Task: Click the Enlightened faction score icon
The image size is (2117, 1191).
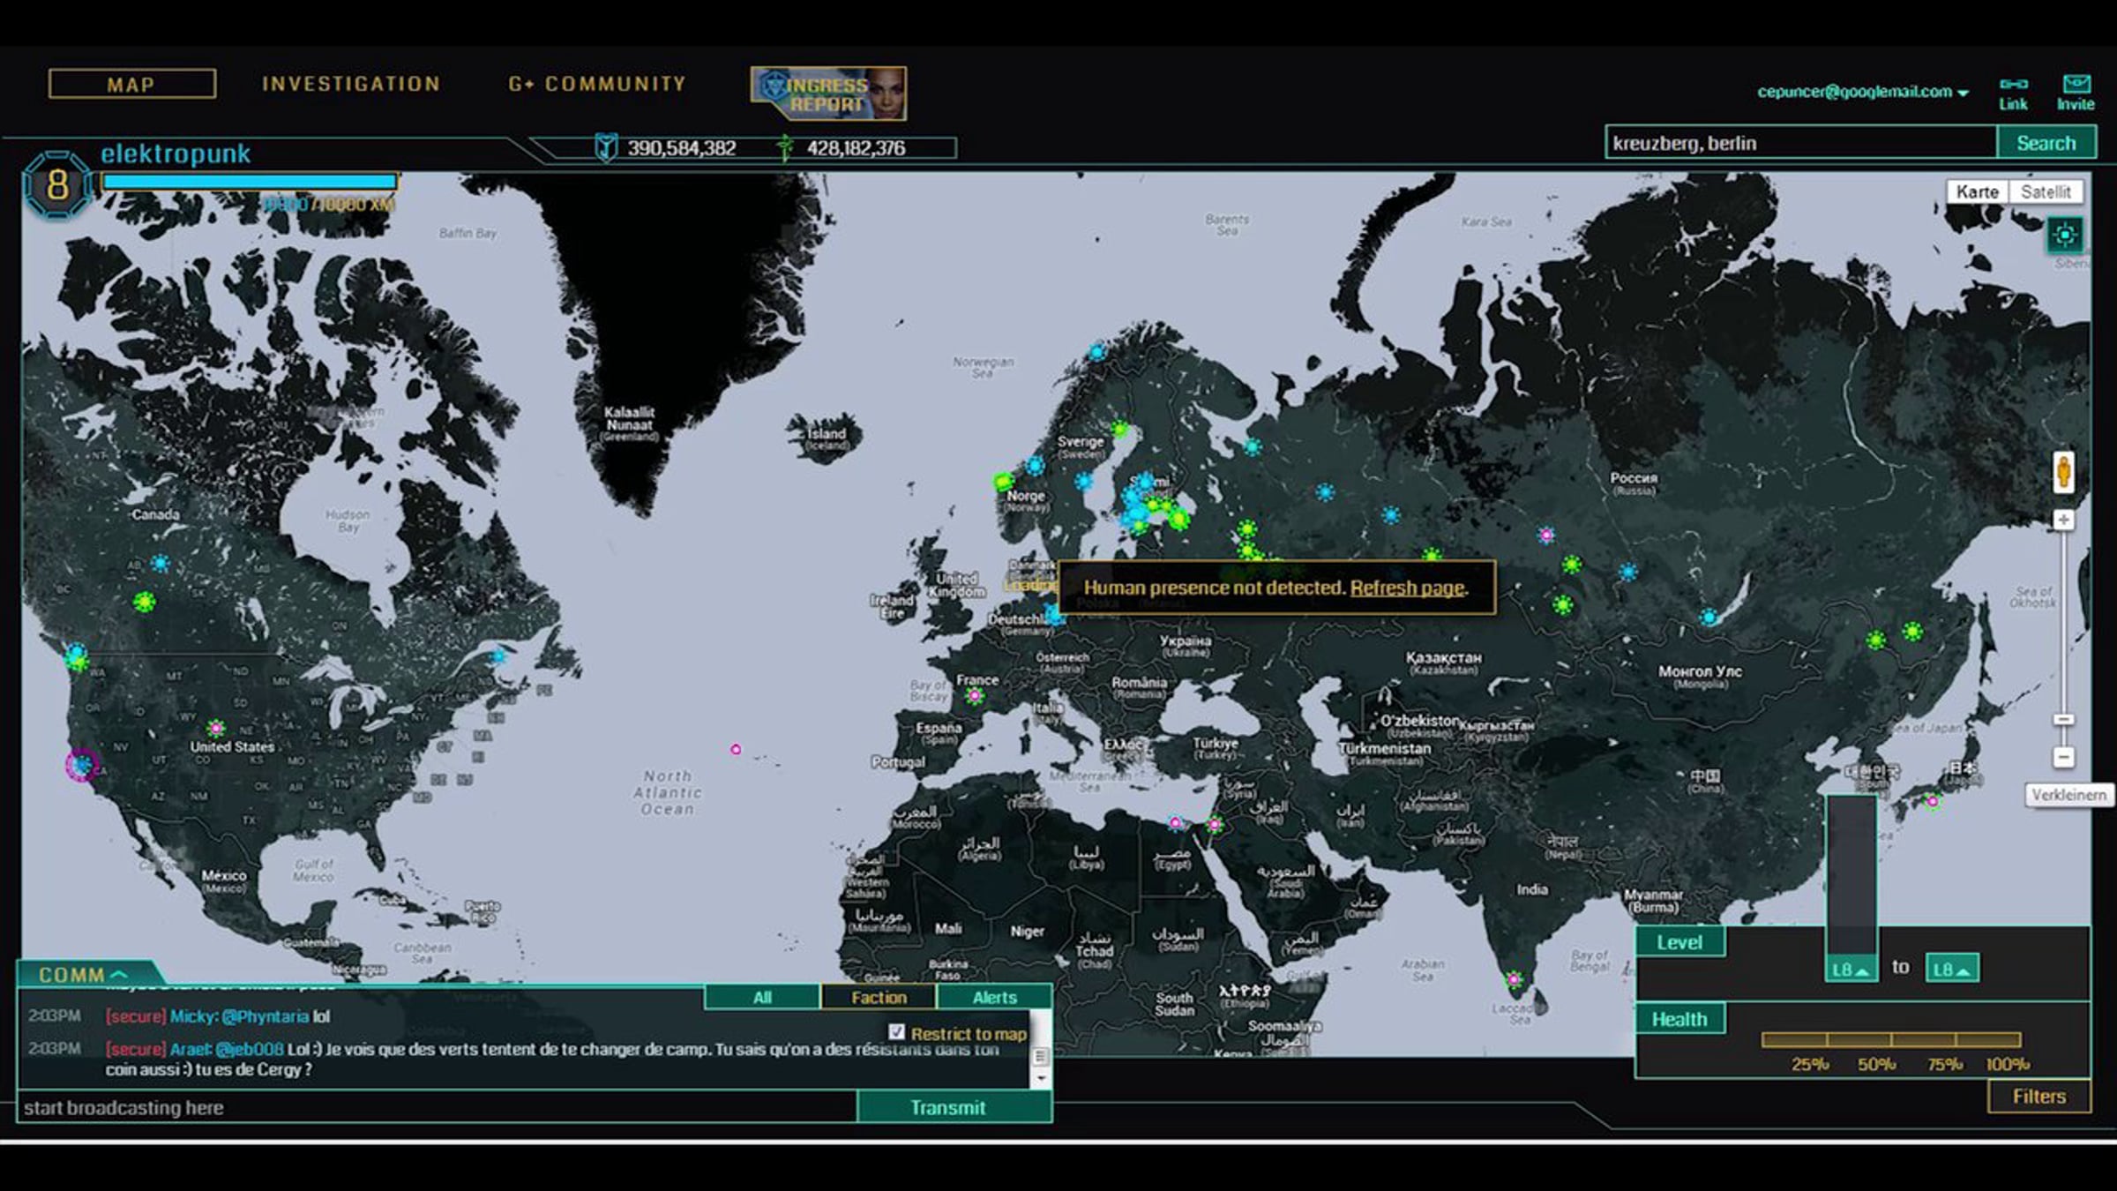Action: tap(784, 147)
